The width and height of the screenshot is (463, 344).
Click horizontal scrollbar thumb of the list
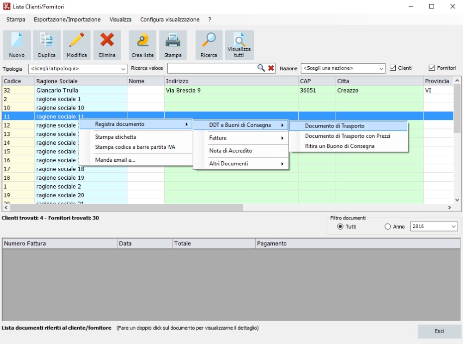click(126, 208)
